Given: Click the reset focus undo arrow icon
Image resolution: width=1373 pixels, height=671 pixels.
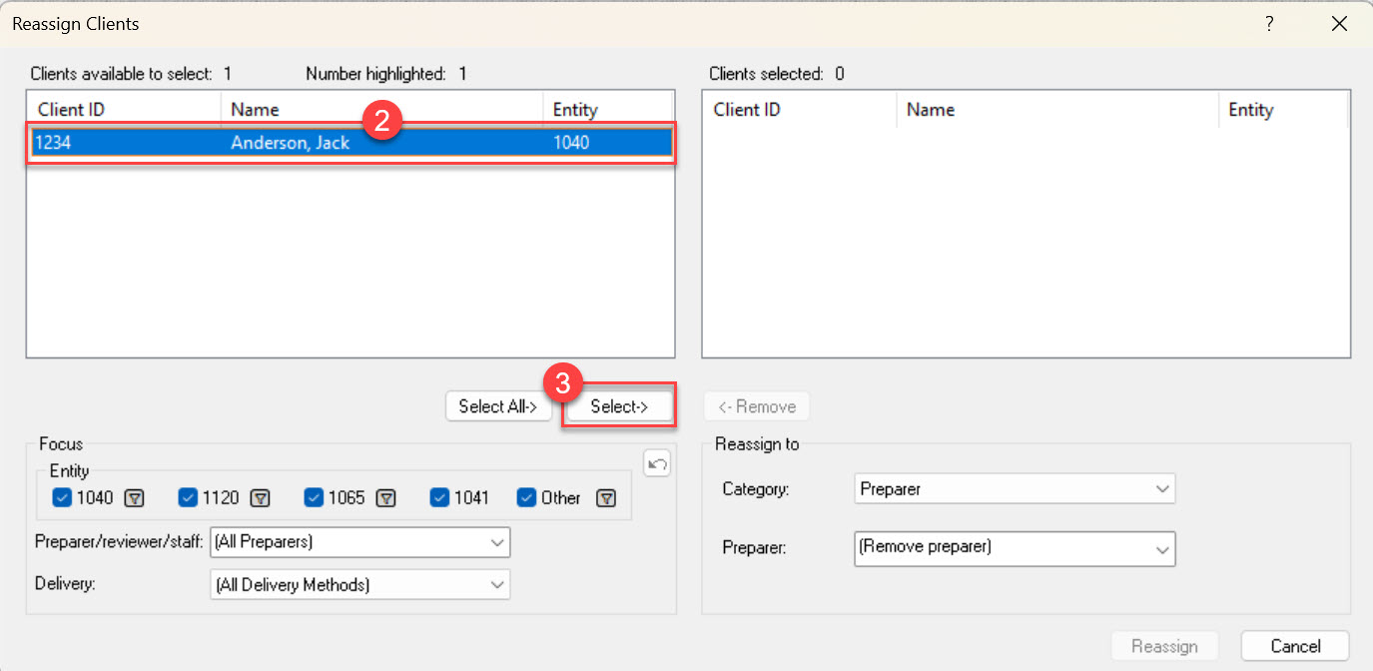Looking at the screenshot, I should click(657, 463).
